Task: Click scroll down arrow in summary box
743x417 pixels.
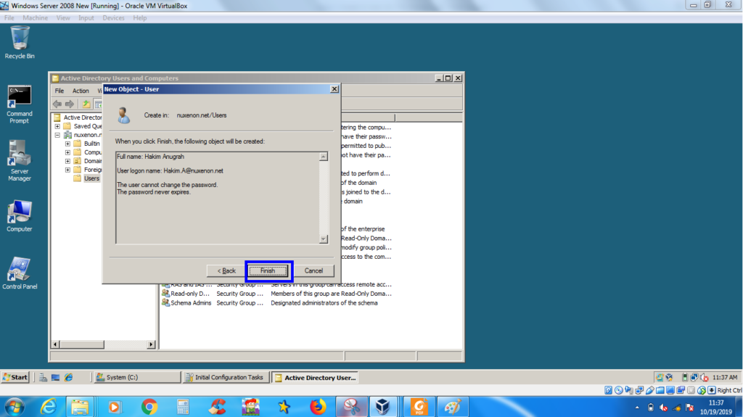Action: (324, 239)
